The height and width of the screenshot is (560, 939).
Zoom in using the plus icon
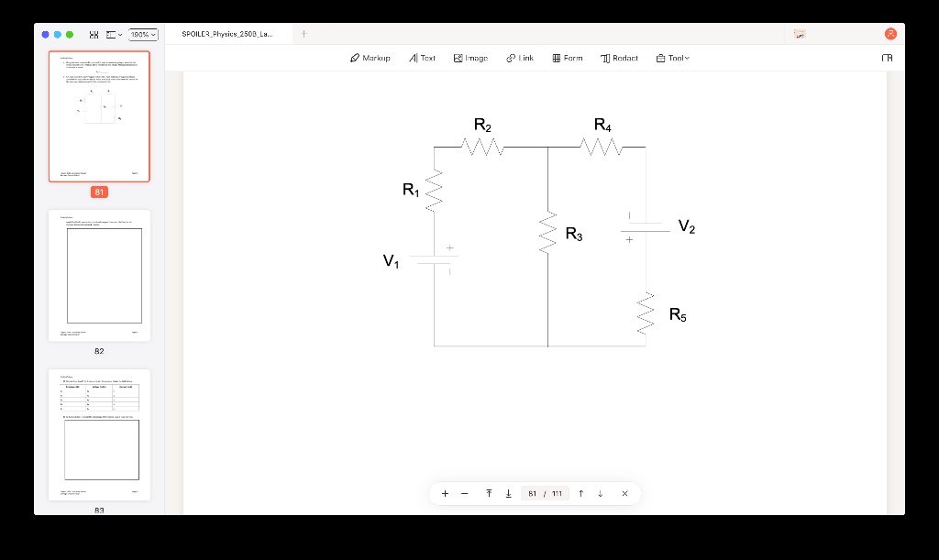[445, 493]
